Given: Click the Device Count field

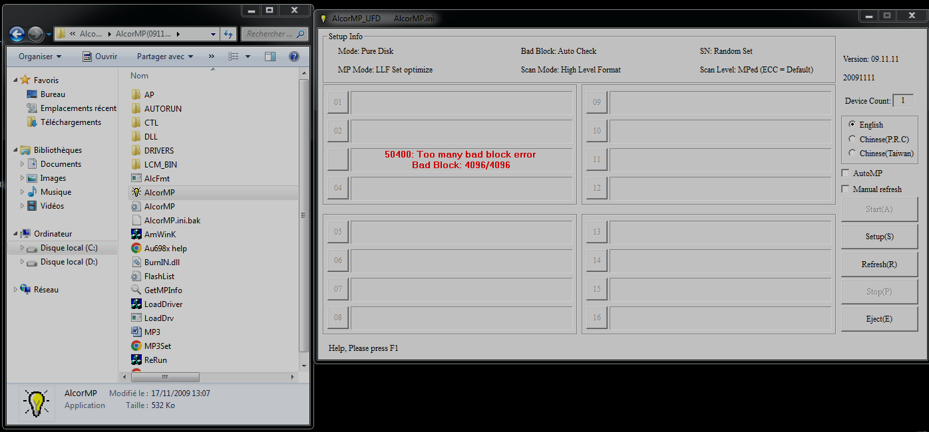Looking at the screenshot, I should pyautogui.click(x=903, y=101).
